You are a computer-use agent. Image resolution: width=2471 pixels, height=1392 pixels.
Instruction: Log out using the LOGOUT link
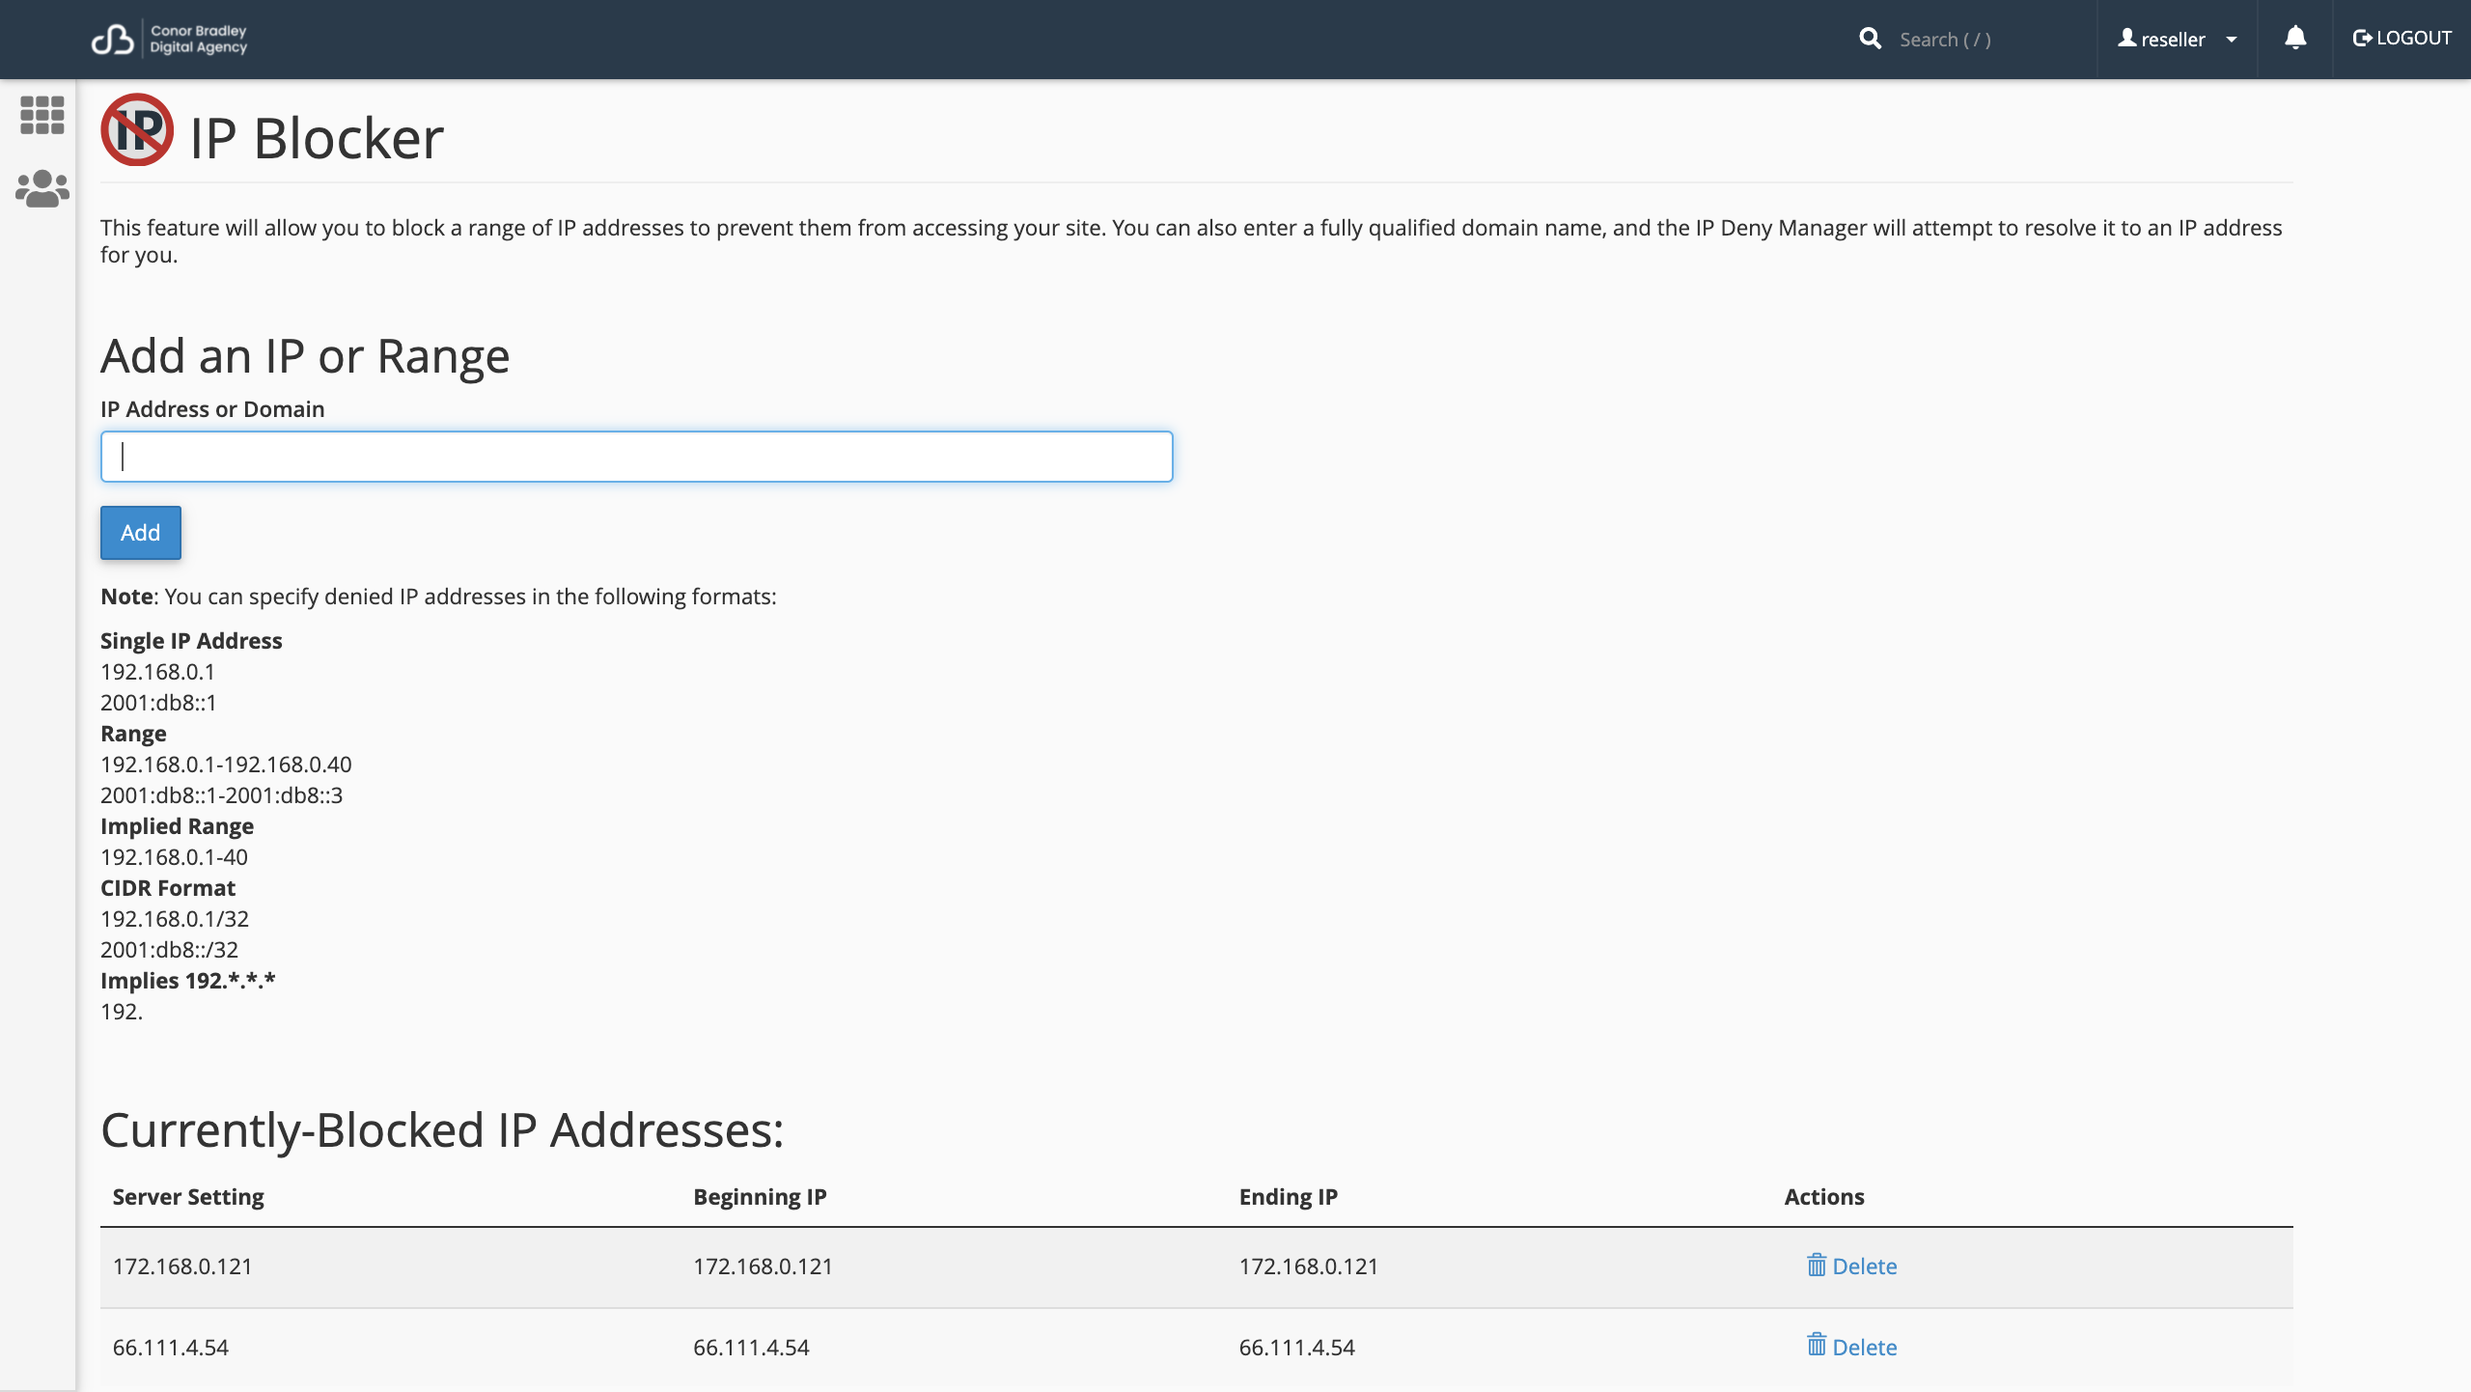tap(2402, 38)
